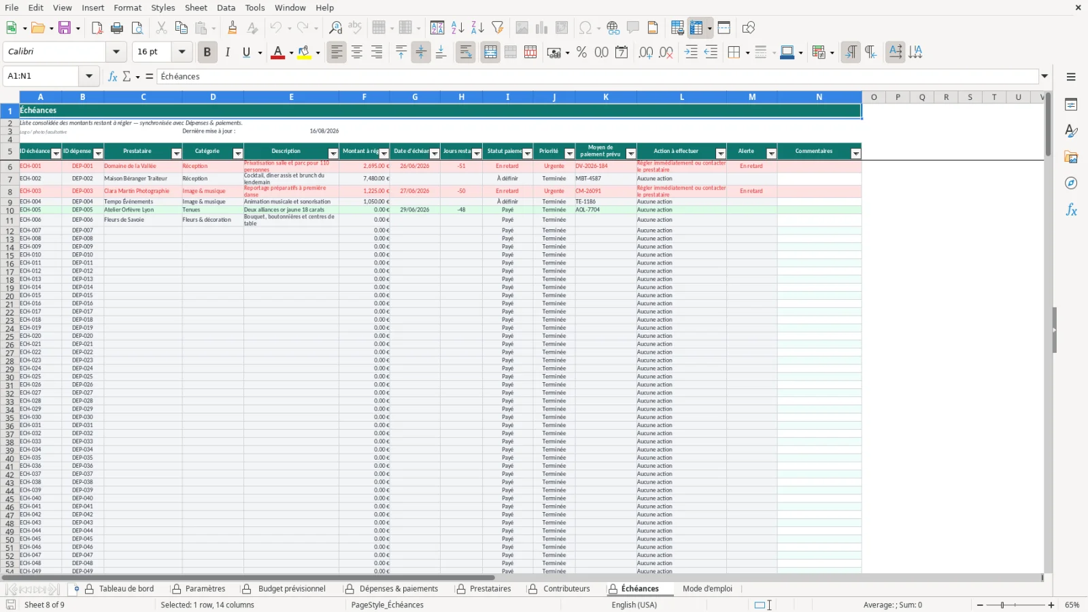This screenshot has height=612, width=1088.
Task: Open sidebar Styles panel icon
Action: coord(1071,131)
